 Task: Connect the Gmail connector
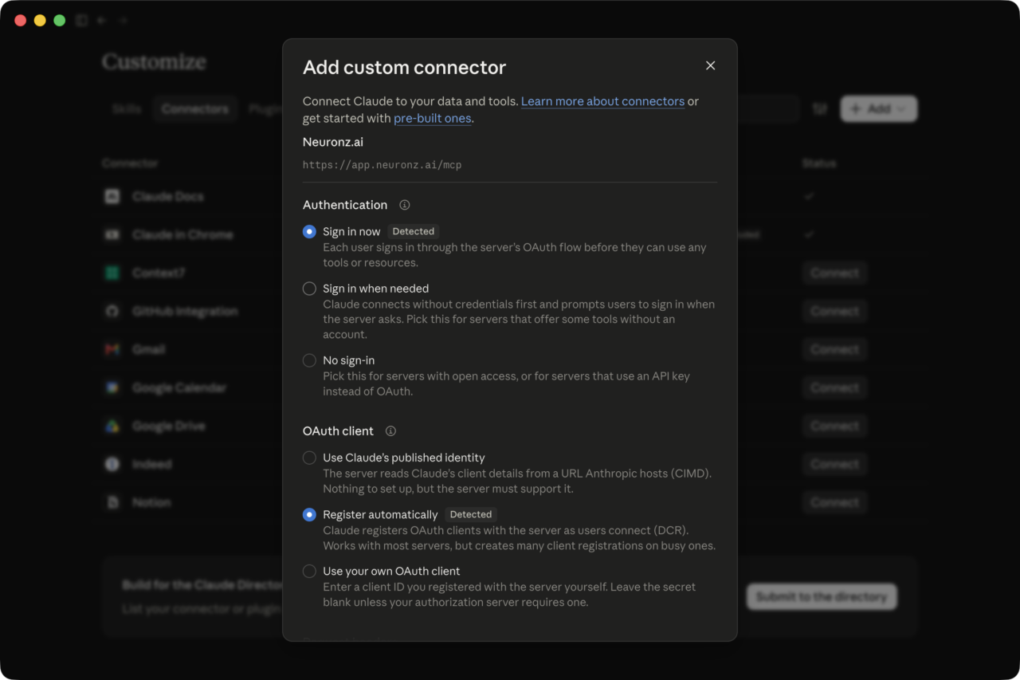[834, 349]
